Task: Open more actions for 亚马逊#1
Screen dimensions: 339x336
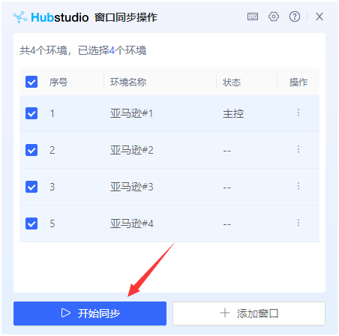Action: click(x=298, y=112)
